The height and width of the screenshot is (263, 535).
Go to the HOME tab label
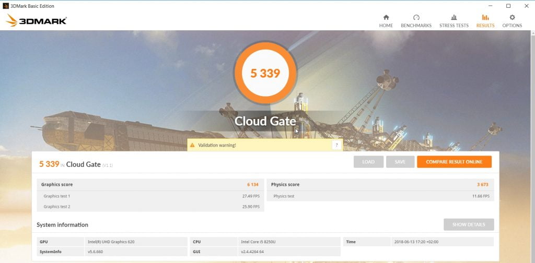pos(386,26)
